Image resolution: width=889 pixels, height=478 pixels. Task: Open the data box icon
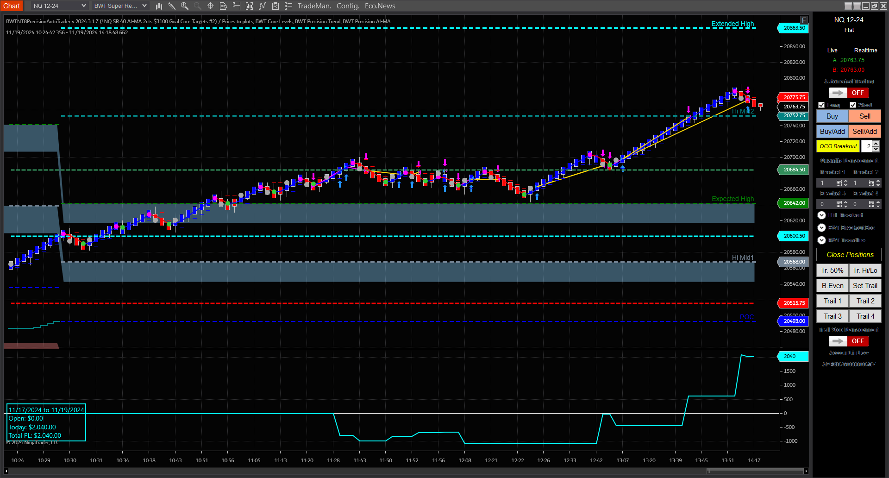[x=223, y=6]
